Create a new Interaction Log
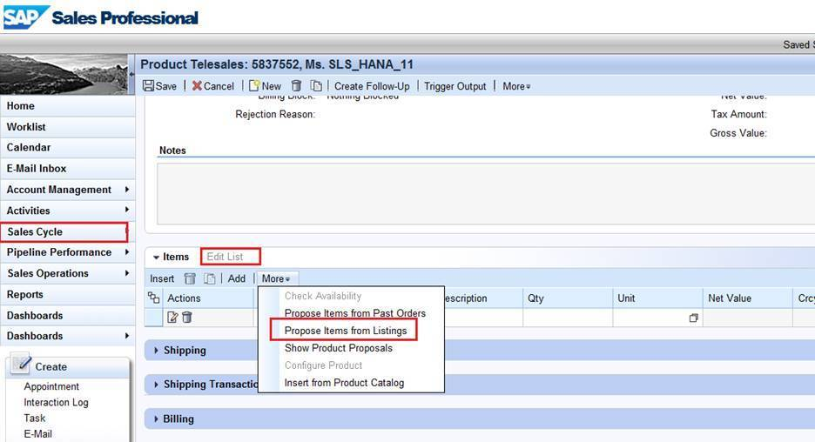Image resolution: width=815 pixels, height=442 pixels. pos(56,402)
